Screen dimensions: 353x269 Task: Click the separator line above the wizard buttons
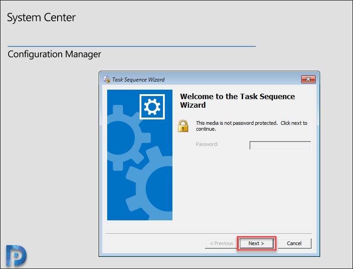coord(209,233)
